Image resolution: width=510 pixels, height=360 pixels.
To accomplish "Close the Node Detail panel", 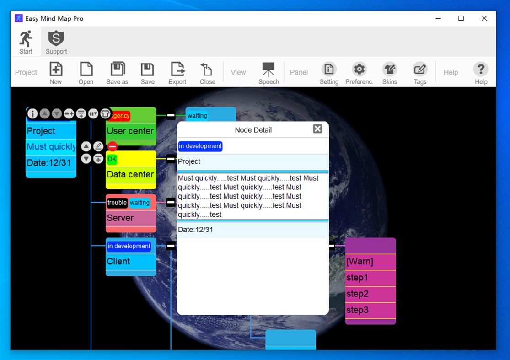I will 317,129.
